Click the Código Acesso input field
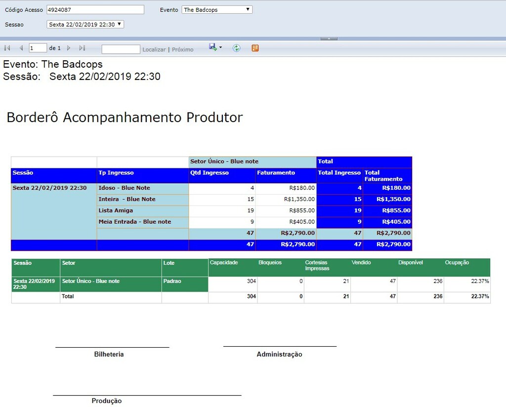 coord(95,10)
